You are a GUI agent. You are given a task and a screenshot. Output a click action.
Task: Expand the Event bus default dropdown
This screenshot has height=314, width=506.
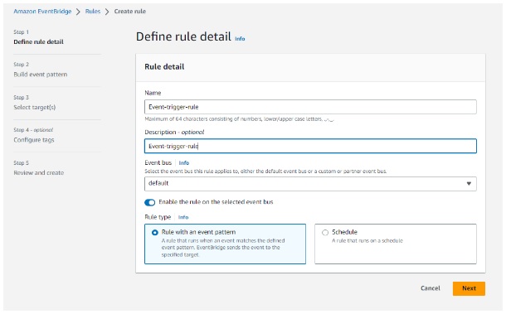coord(310,183)
